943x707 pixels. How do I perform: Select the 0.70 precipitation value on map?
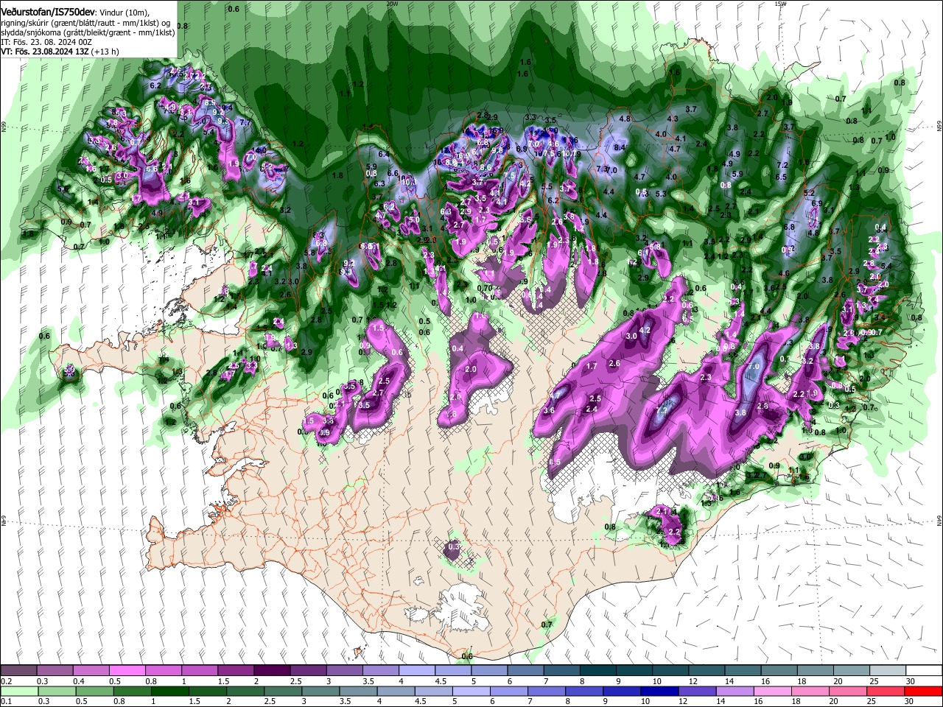click(484, 288)
